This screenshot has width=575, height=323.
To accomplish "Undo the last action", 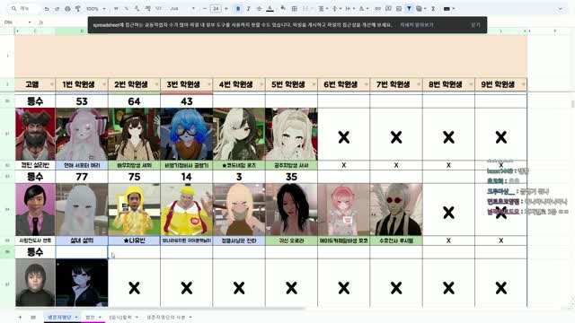I will click(47, 8).
